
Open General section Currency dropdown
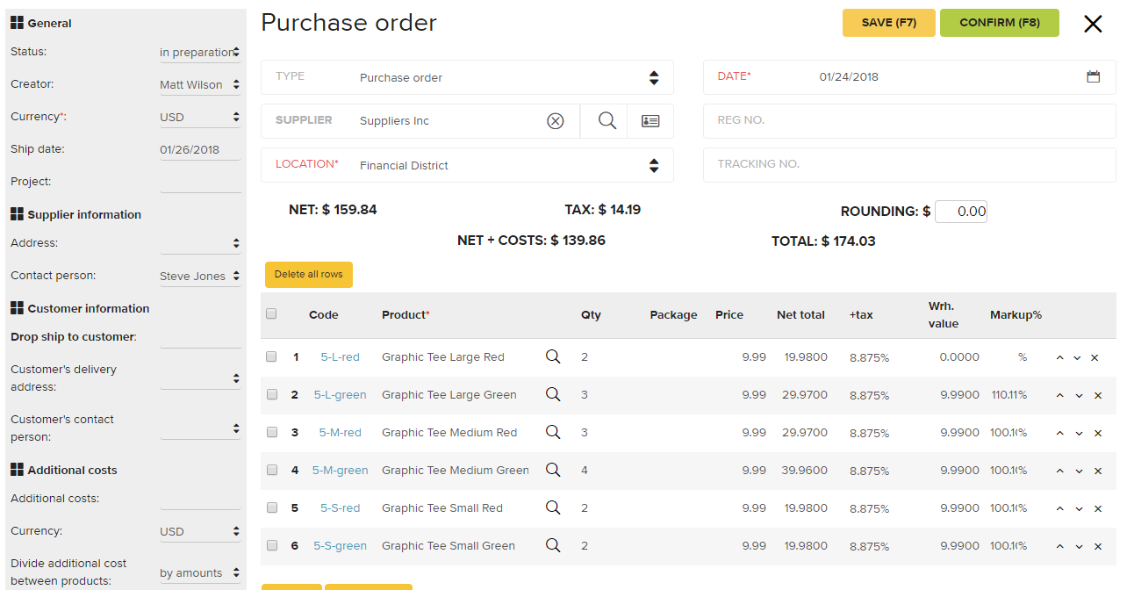(200, 118)
